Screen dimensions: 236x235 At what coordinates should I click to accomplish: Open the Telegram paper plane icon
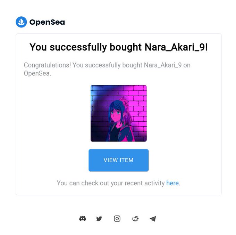[153, 219]
